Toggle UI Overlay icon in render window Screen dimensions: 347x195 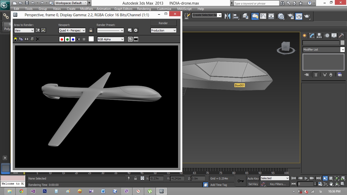130,39
